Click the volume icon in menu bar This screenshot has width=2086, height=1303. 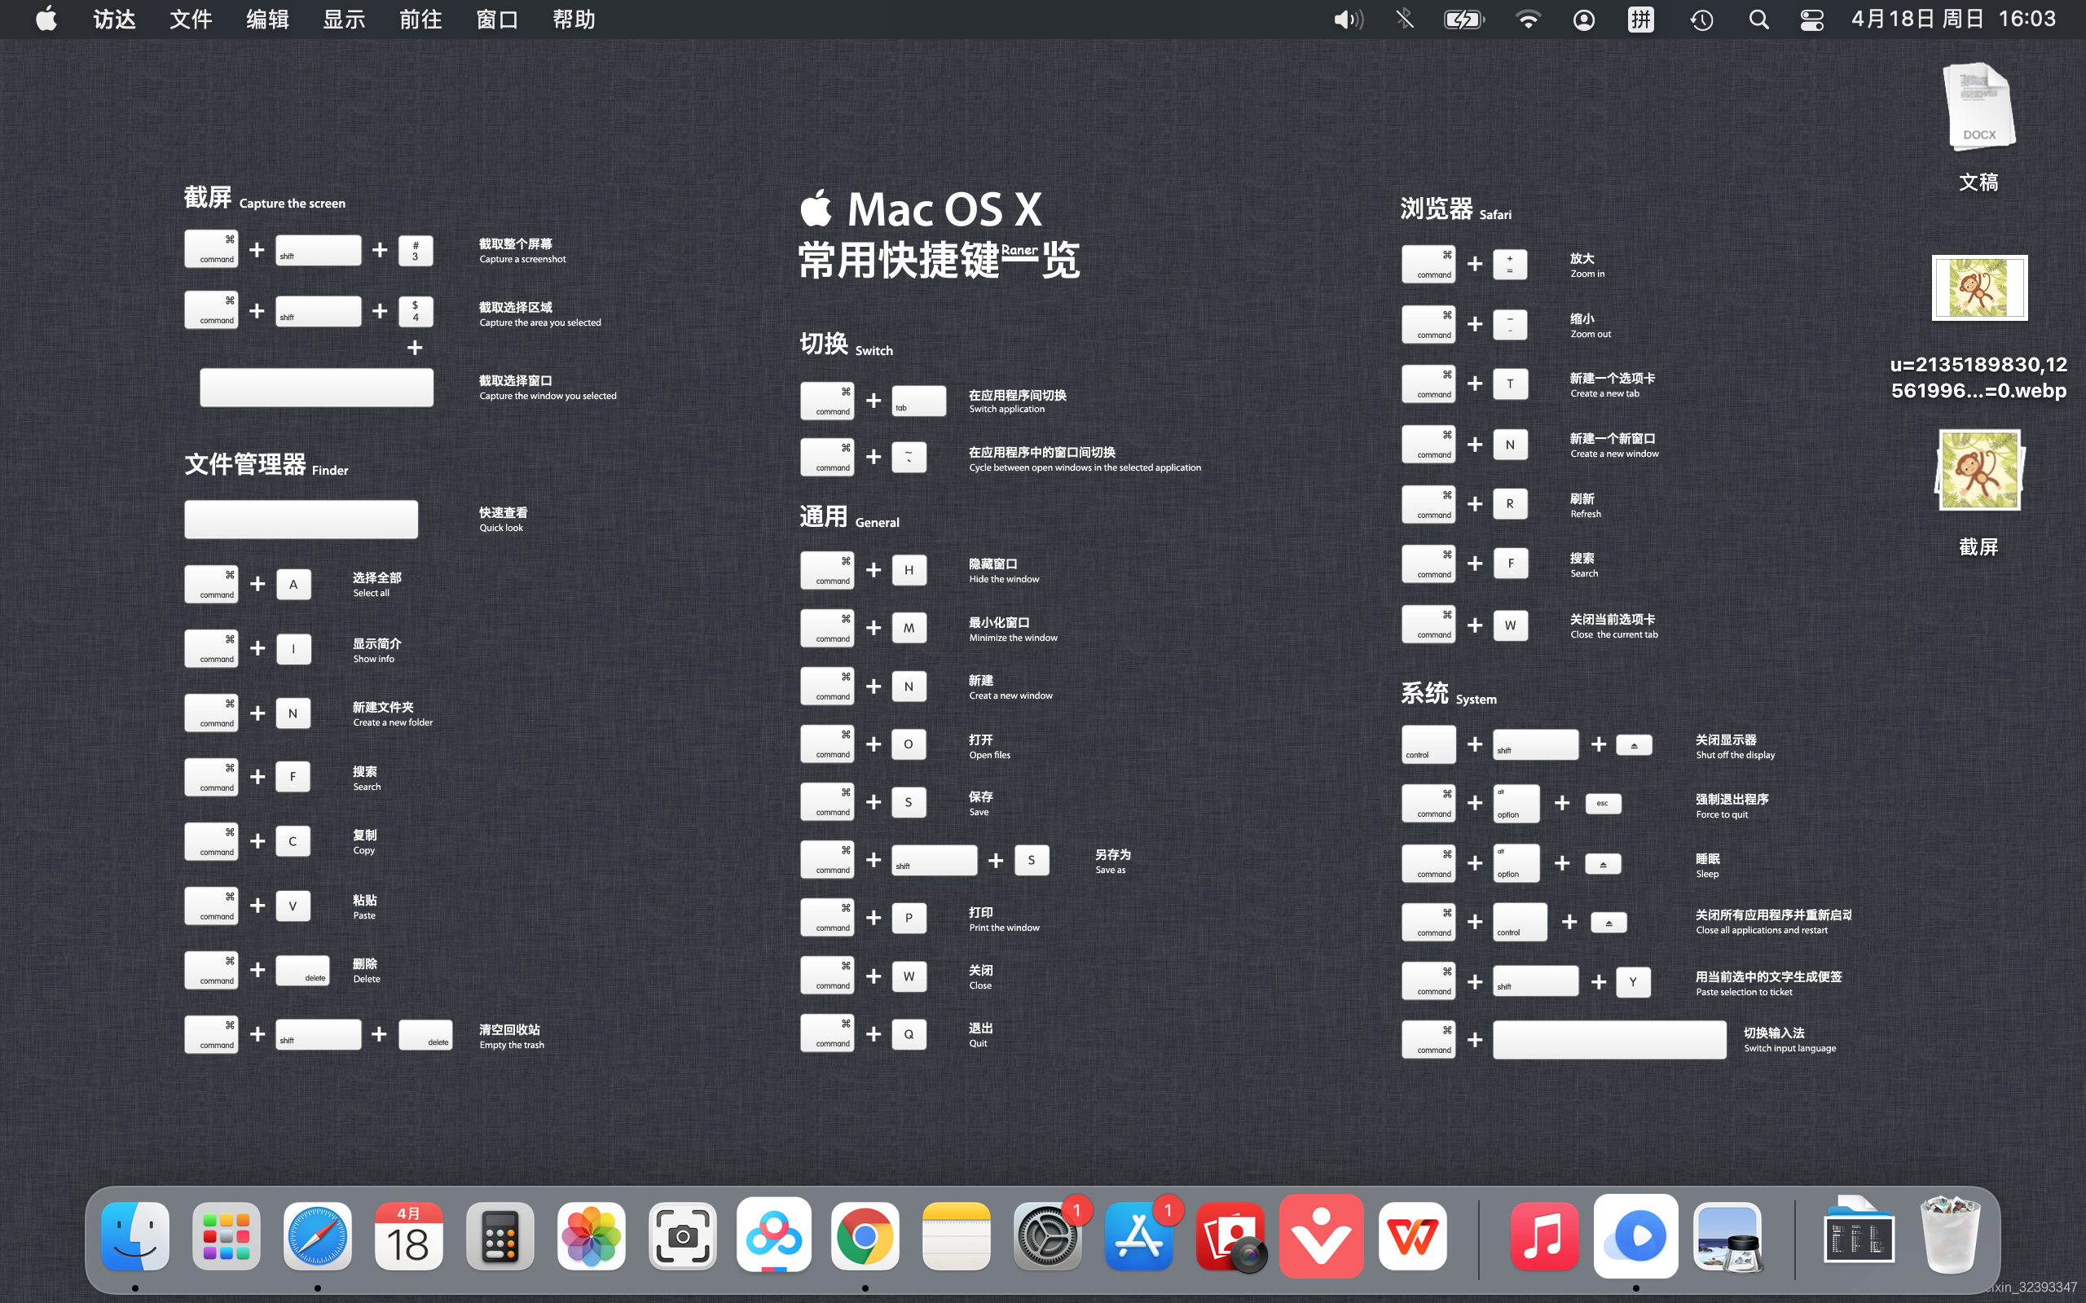point(1348,19)
